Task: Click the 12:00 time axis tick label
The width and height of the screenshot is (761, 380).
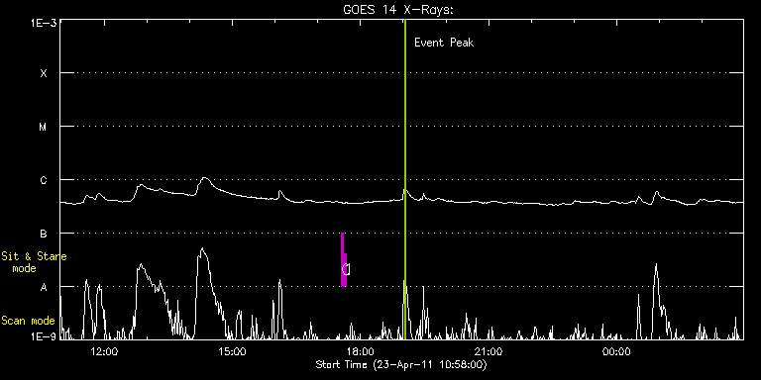Action: (105, 351)
